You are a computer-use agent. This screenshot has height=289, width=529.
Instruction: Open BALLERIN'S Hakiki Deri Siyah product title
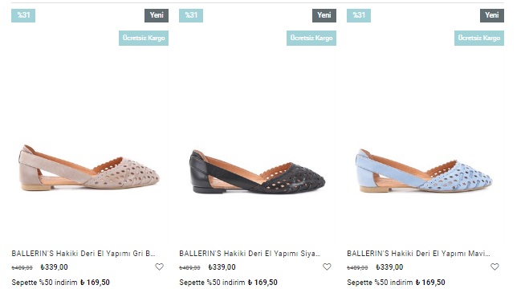click(250, 253)
